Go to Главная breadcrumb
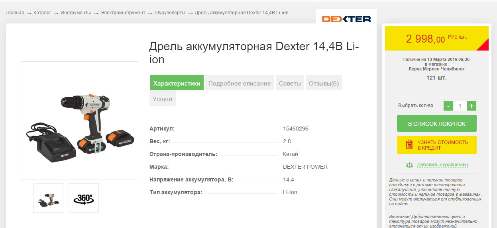Viewport: 497px width, 228px height. (x=15, y=13)
